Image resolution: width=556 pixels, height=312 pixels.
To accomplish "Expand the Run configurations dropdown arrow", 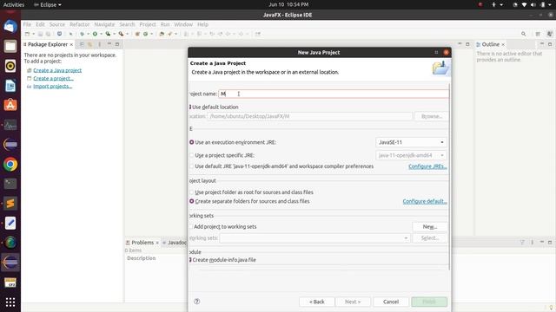I will click(101, 34).
